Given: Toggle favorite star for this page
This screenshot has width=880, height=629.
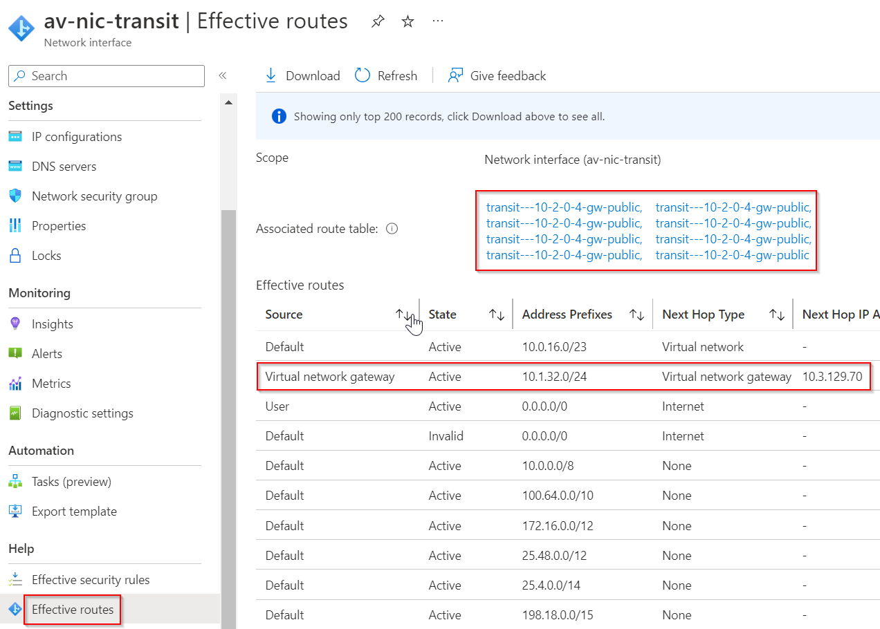Looking at the screenshot, I should pos(407,21).
